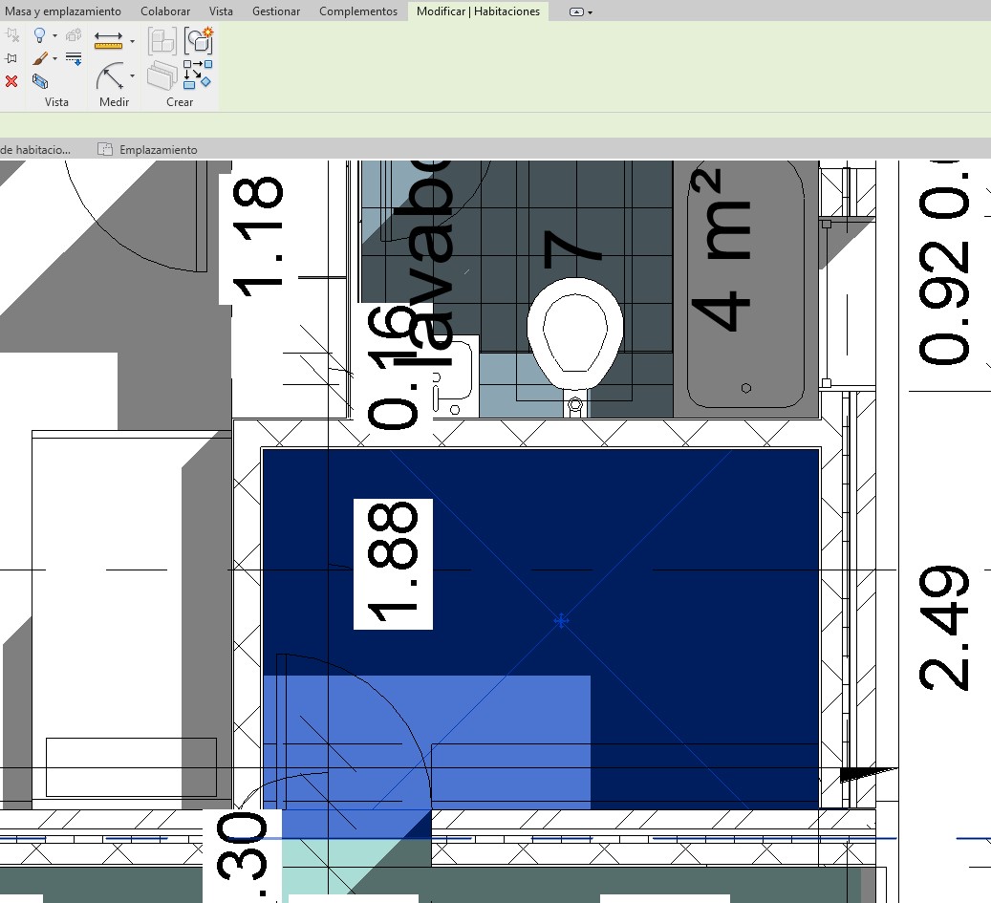Switch to the Colaborar ribbon tab

tap(165, 11)
